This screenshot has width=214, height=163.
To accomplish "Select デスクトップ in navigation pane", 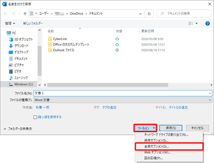I will click(18, 52).
